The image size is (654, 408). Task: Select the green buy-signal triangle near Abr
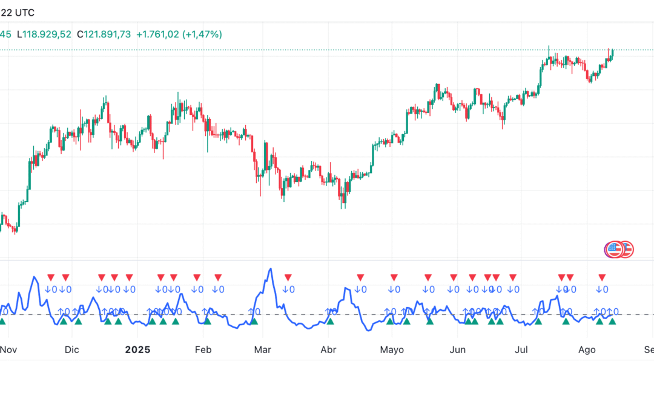331,320
